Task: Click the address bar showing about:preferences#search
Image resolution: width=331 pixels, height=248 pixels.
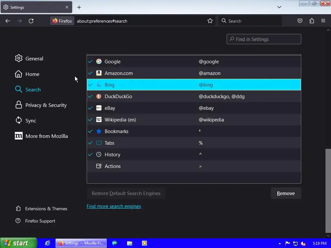Action: pyautogui.click(x=139, y=21)
